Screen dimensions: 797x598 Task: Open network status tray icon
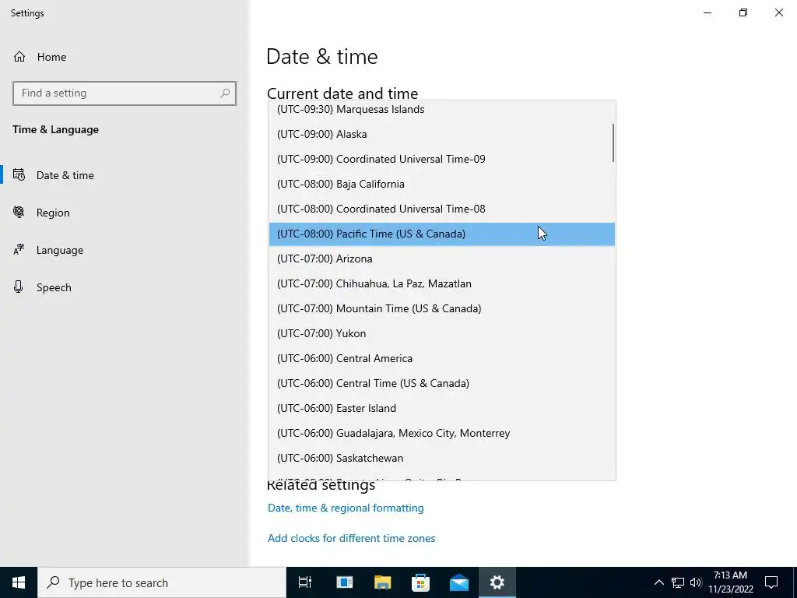point(678,582)
